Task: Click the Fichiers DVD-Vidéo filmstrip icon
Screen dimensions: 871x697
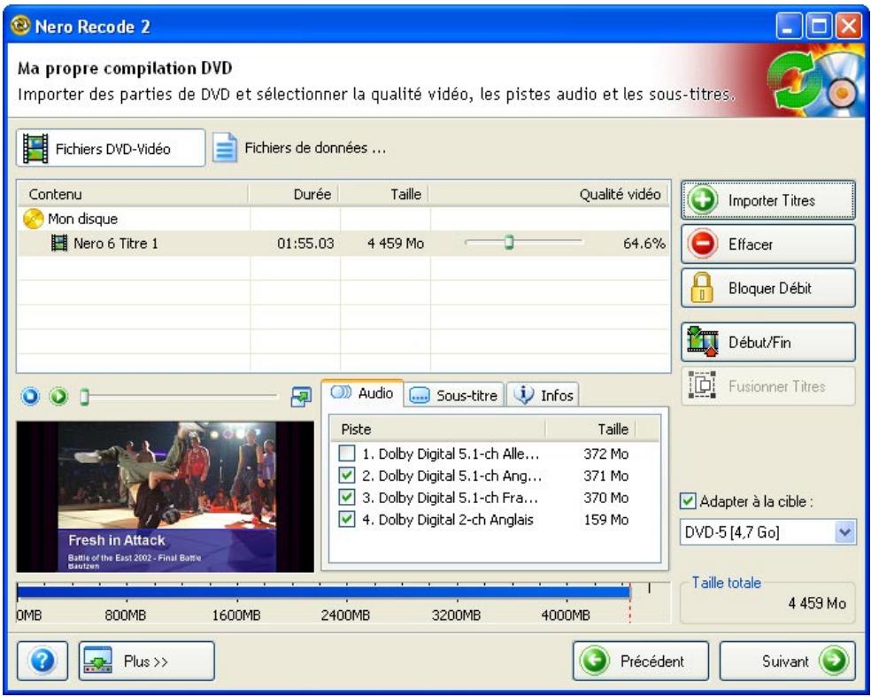Action: coord(35,148)
